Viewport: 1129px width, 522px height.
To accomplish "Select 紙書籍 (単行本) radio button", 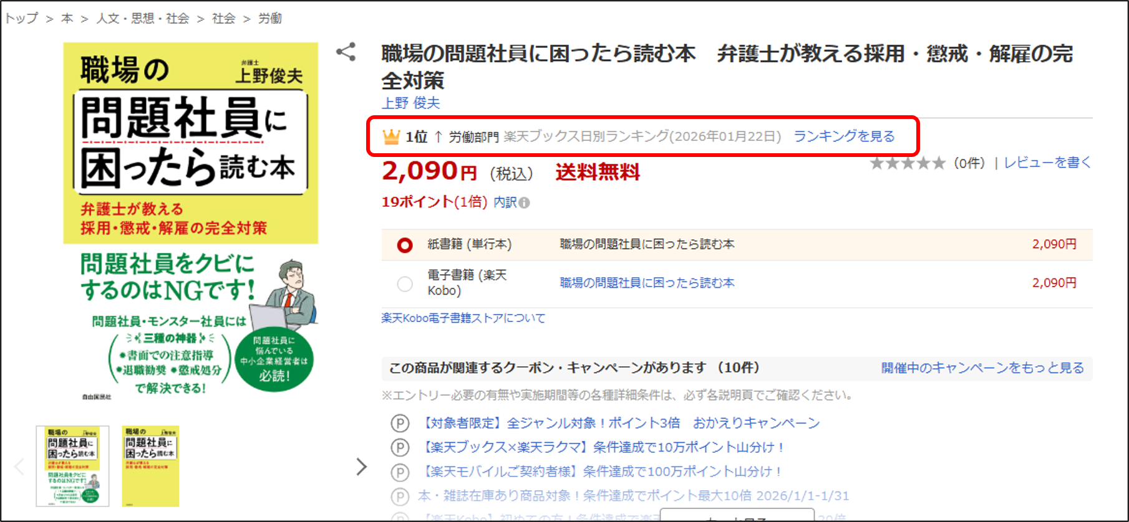I will click(405, 245).
